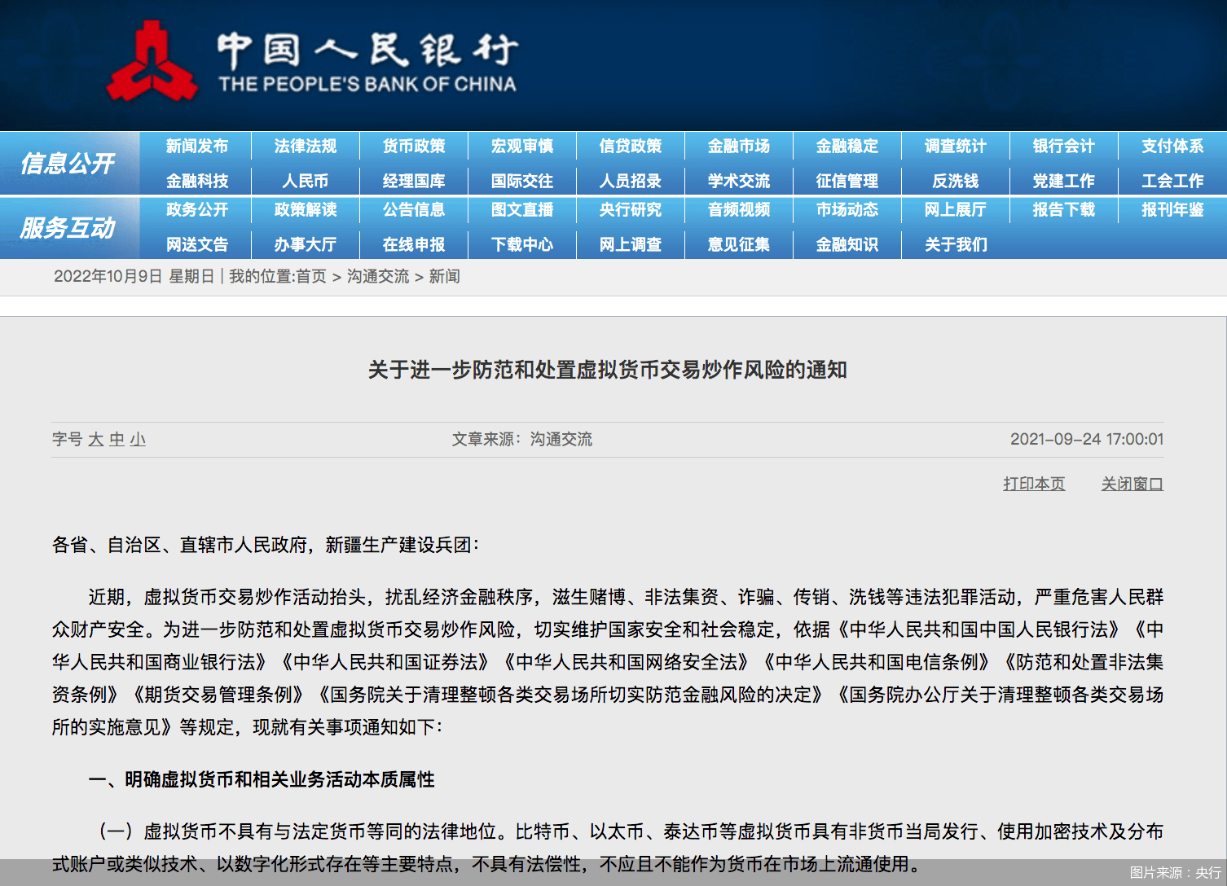
Task: Go to the 支付体系 page
Action: pyautogui.click(x=1172, y=146)
